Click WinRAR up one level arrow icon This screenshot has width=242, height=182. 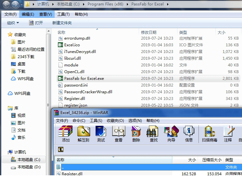(x=61, y=149)
